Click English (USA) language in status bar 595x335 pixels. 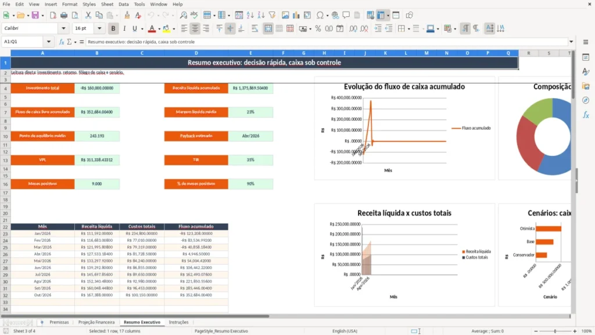click(x=345, y=331)
